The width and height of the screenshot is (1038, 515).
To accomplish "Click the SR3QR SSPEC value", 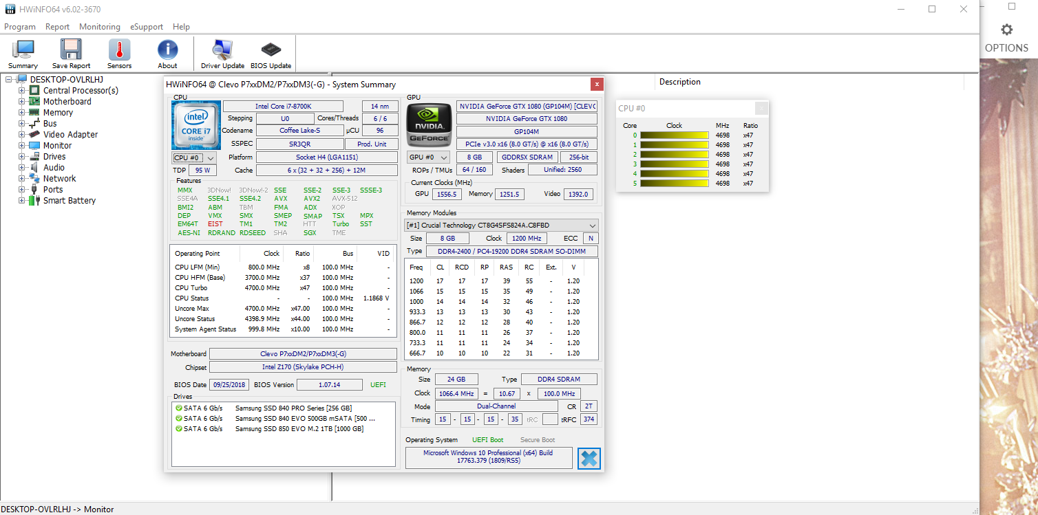I will [x=299, y=144].
